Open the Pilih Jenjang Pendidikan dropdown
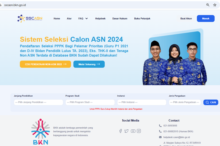The image size is (220, 146). tap(38, 102)
